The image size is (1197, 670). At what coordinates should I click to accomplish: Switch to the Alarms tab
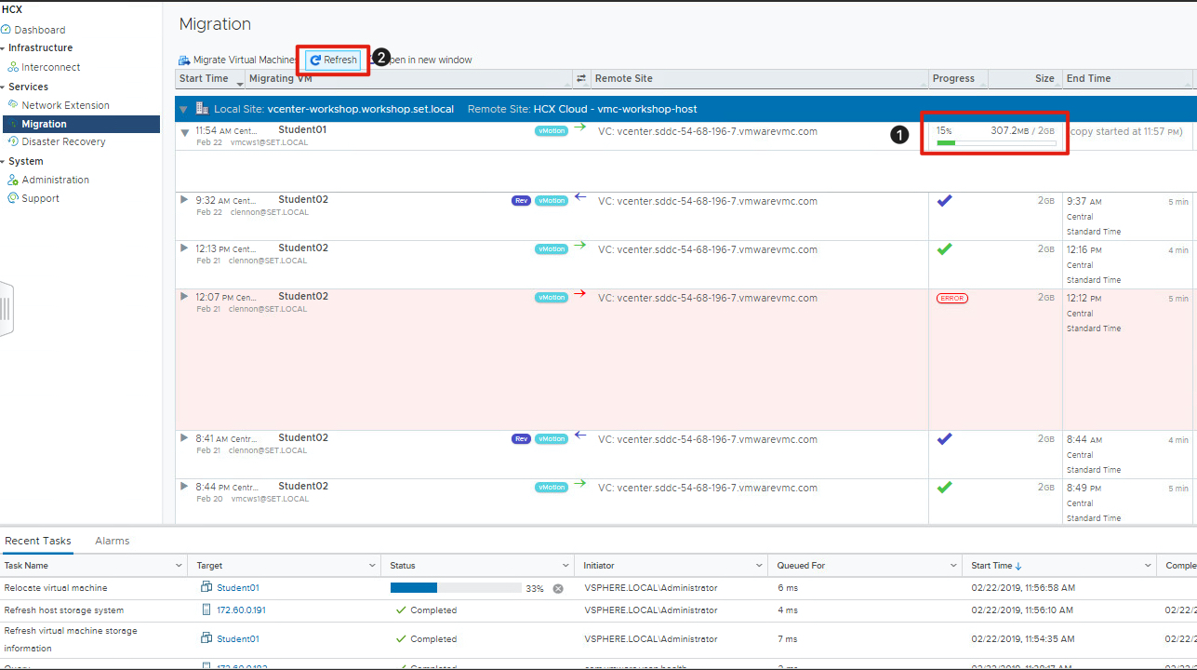(x=112, y=541)
